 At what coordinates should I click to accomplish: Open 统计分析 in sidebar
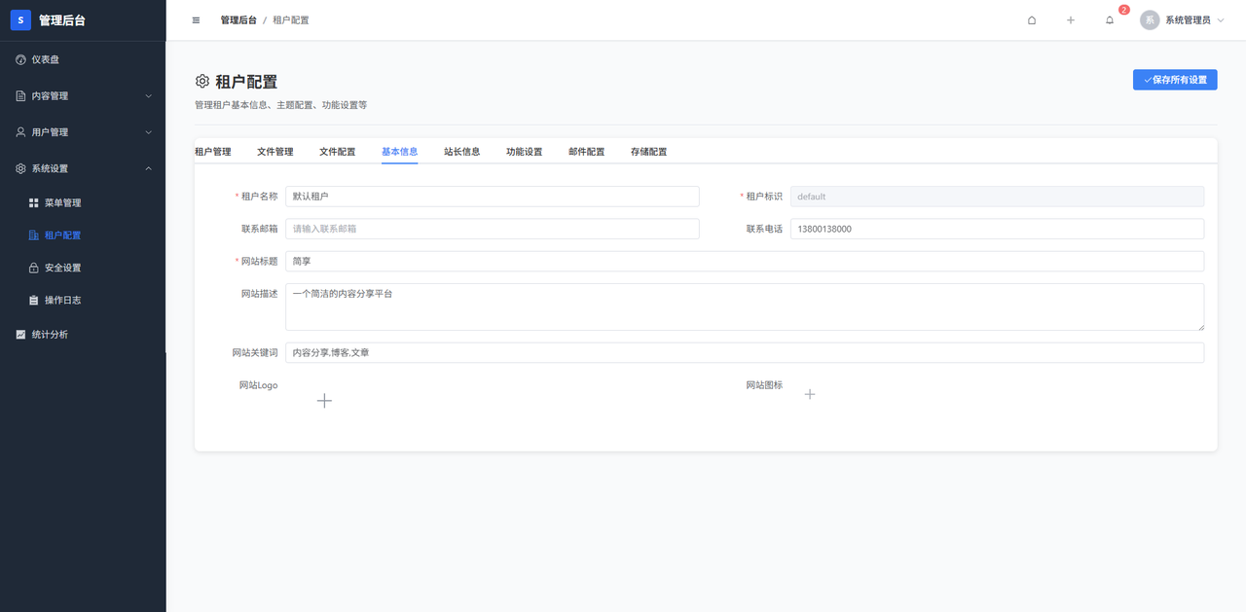[x=83, y=334]
